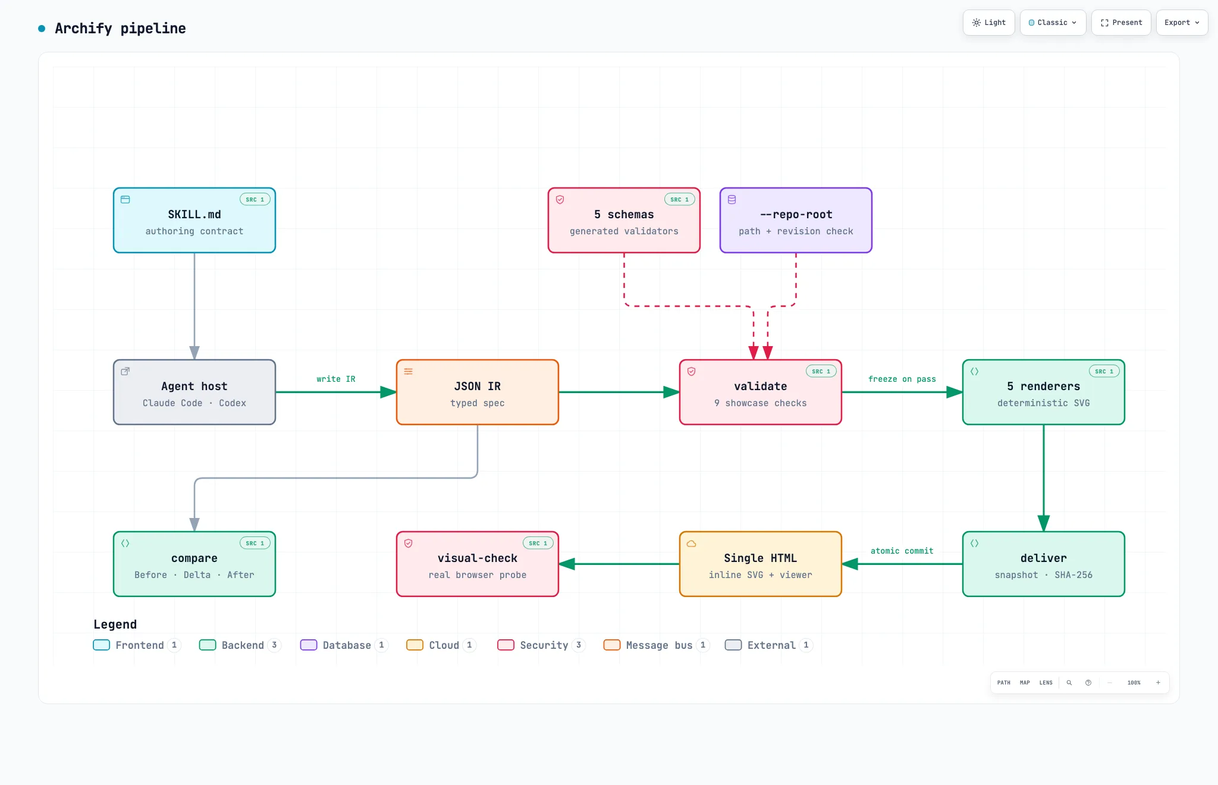Toggle the LENS view mode

click(x=1046, y=683)
